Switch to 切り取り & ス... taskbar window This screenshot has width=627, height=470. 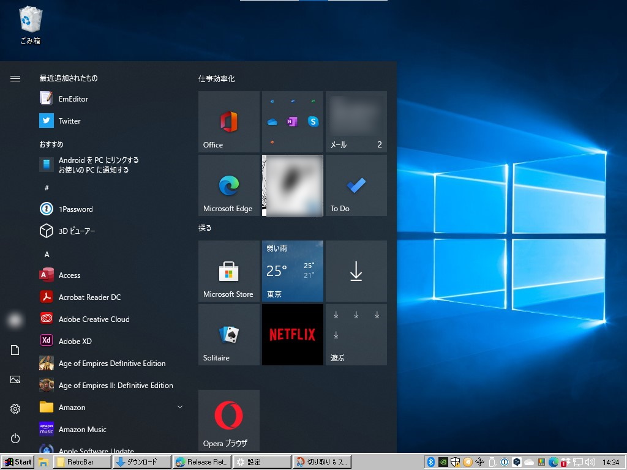tap(322, 461)
